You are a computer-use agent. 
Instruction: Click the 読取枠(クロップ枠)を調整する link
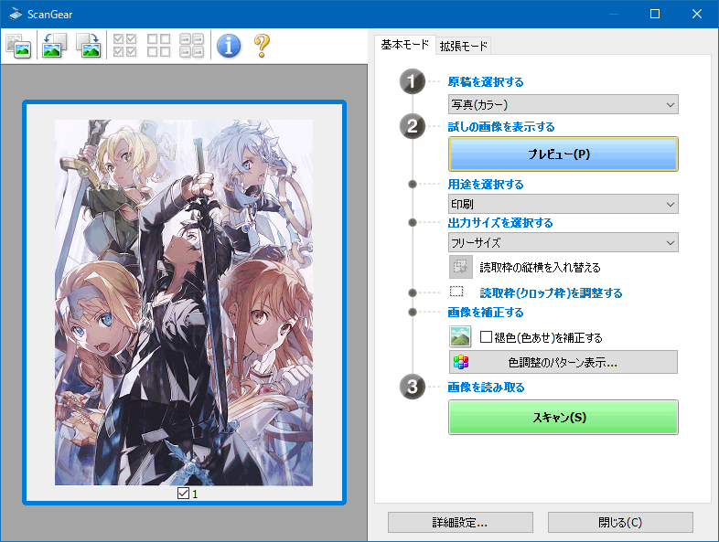pos(551,292)
